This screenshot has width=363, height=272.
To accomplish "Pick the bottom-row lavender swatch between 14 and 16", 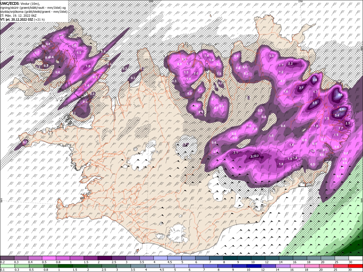I will 283,266.
